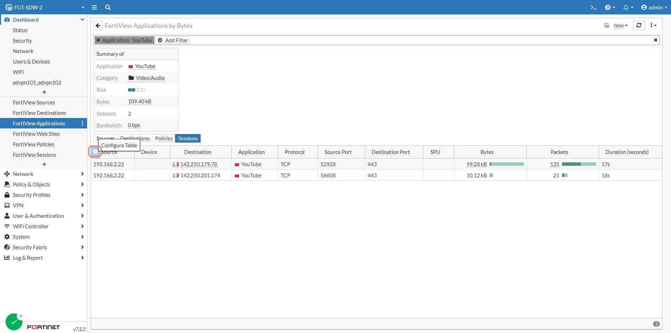671x333 pixels.
Task: Click the Video/Audio folder icon
Action: click(131, 78)
